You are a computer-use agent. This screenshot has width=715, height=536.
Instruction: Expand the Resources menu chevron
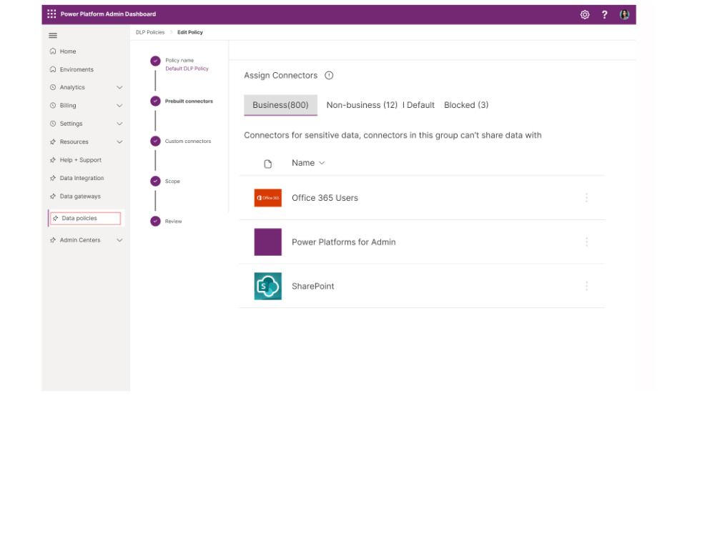point(119,142)
